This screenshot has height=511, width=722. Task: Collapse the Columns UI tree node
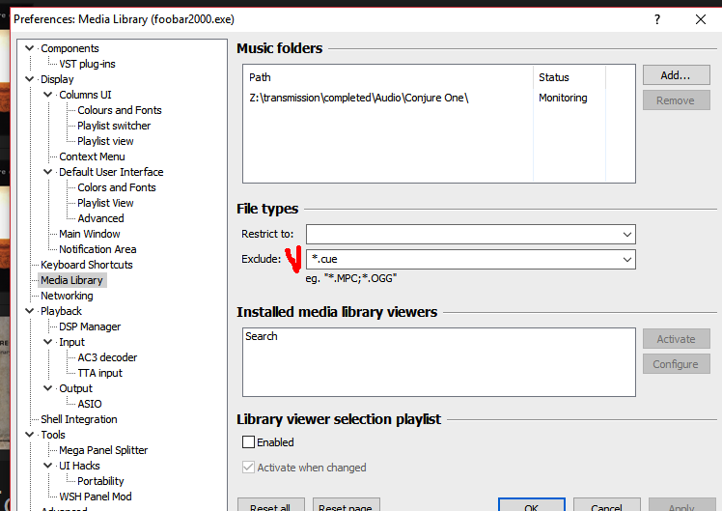point(48,95)
